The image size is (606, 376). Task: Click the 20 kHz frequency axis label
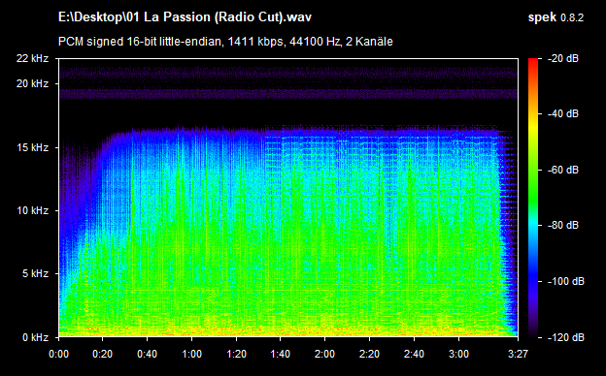[x=32, y=83]
